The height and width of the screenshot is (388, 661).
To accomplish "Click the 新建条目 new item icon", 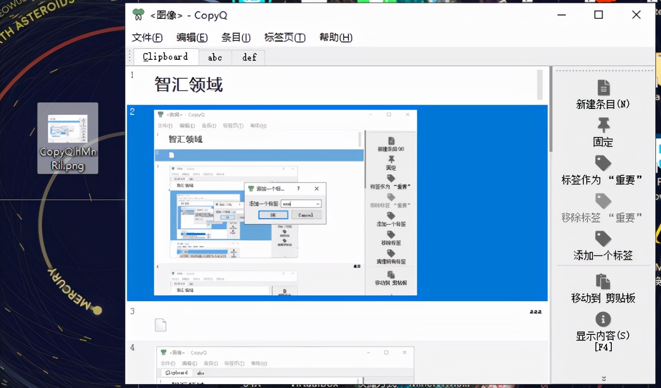I will point(604,87).
